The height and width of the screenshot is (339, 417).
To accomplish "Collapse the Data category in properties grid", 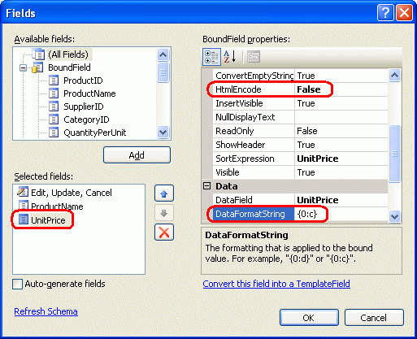I will tap(207, 186).
